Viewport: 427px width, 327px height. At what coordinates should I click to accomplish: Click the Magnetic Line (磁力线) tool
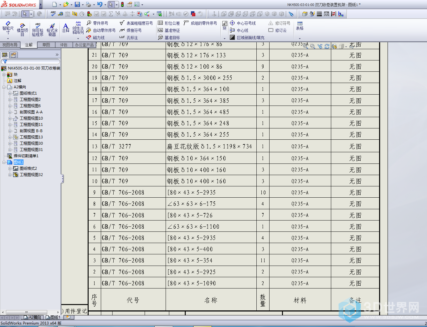click(95, 38)
